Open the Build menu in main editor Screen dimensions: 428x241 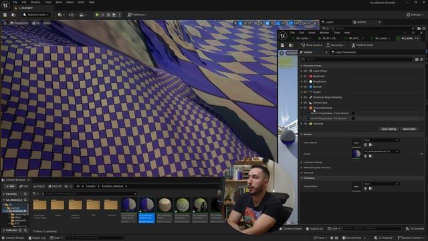click(x=59, y=2)
